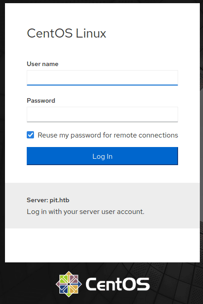Click the Log in with your server user account message
Viewport: 203px width, 304px height.
click(x=86, y=212)
